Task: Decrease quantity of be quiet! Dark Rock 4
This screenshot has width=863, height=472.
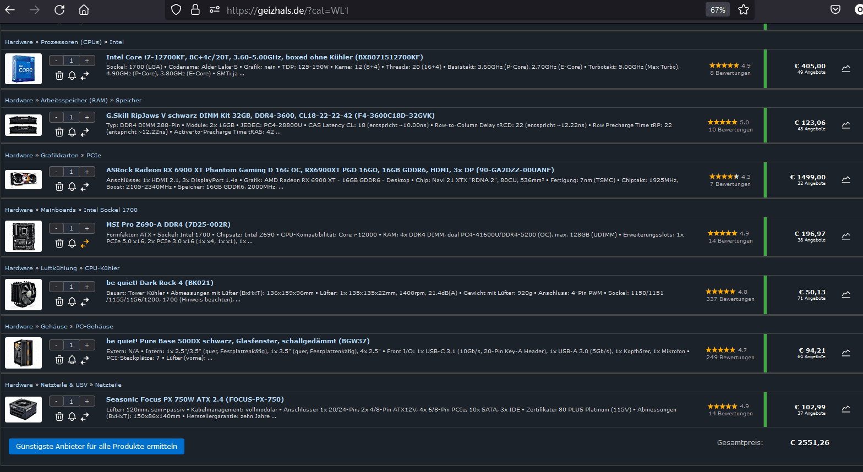Action: point(56,287)
